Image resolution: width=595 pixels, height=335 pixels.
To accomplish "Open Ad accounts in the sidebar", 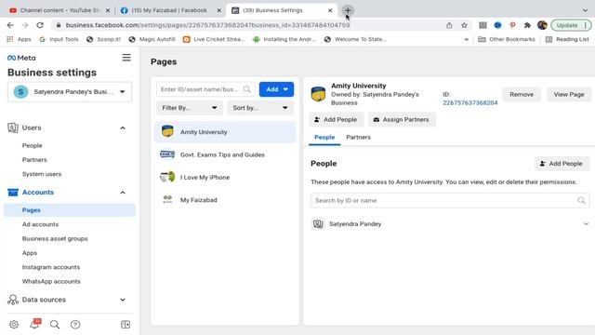I will pyautogui.click(x=40, y=224).
